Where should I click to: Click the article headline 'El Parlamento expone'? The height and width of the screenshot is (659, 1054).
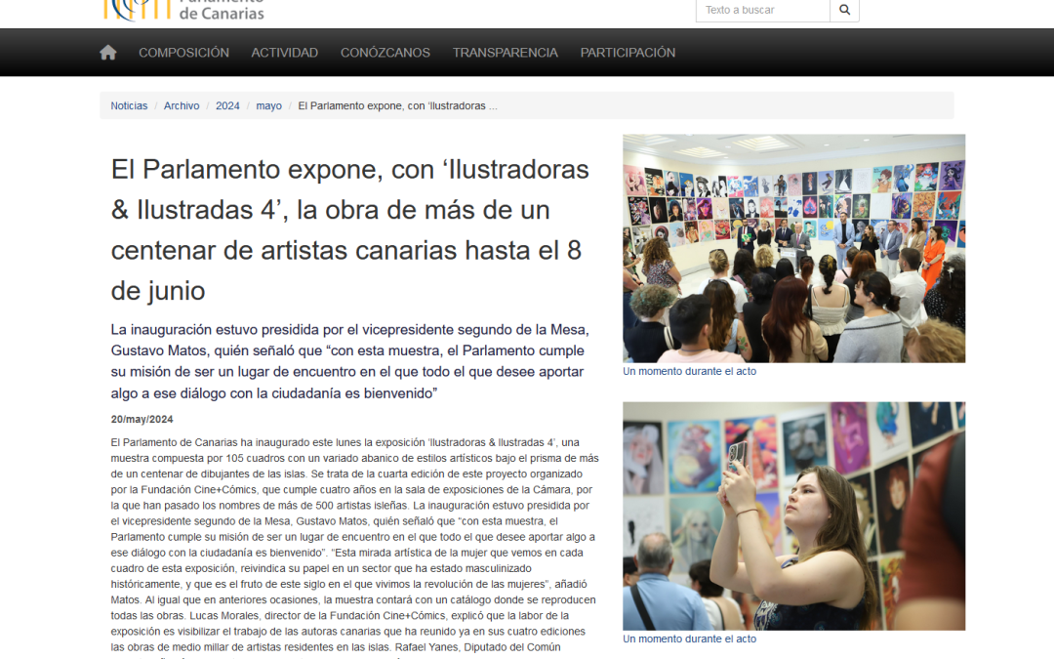[x=350, y=230]
